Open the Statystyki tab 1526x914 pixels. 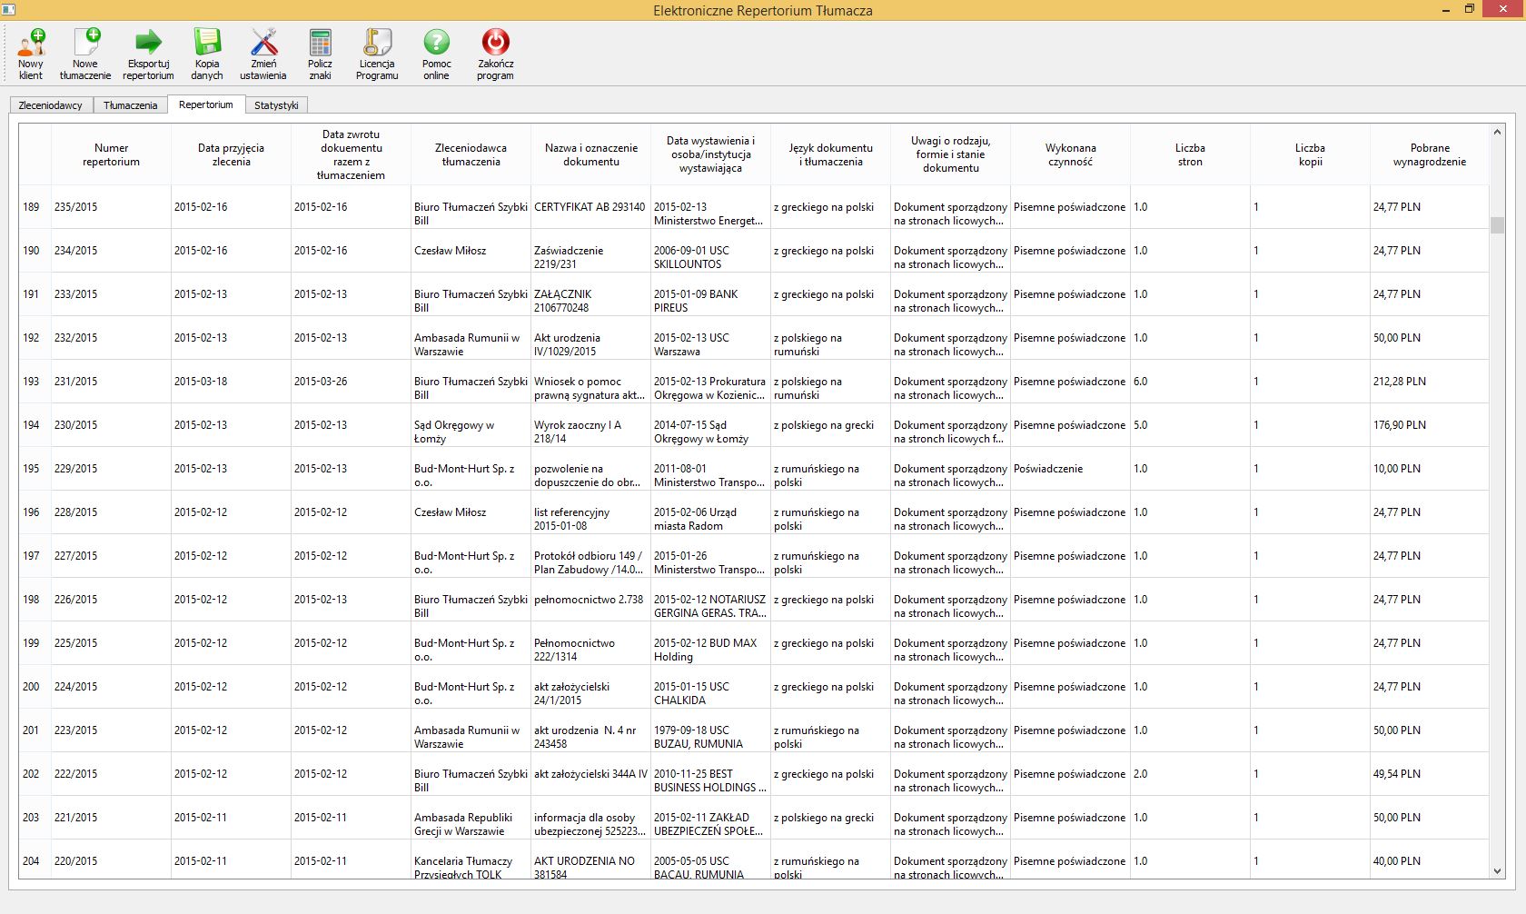[x=276, y=105]
